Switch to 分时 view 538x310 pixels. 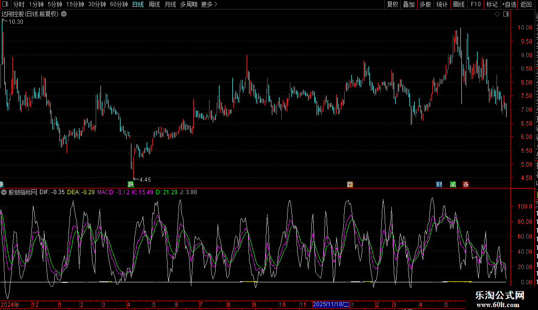[19, 4]
